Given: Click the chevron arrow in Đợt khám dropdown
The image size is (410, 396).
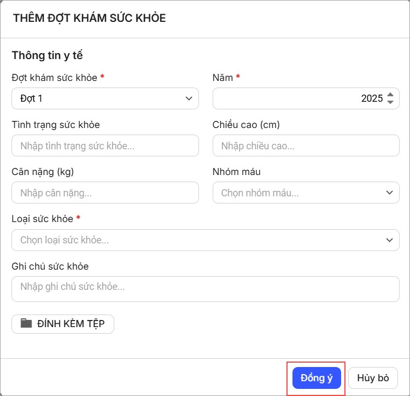Looking at the screenshot, I should point(189,98).
